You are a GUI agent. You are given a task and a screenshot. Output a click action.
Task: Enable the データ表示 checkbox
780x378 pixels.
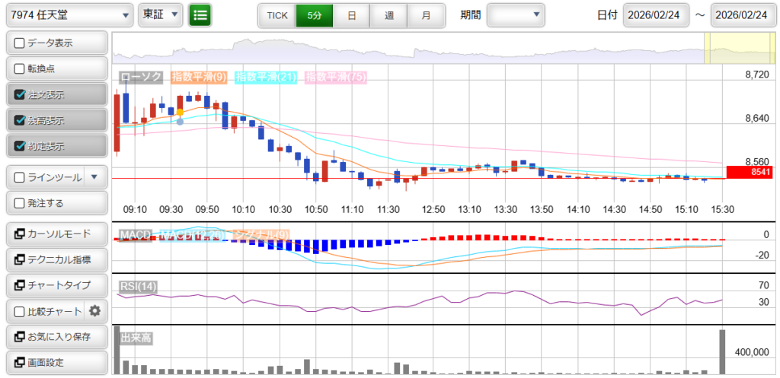click(21, 43)
